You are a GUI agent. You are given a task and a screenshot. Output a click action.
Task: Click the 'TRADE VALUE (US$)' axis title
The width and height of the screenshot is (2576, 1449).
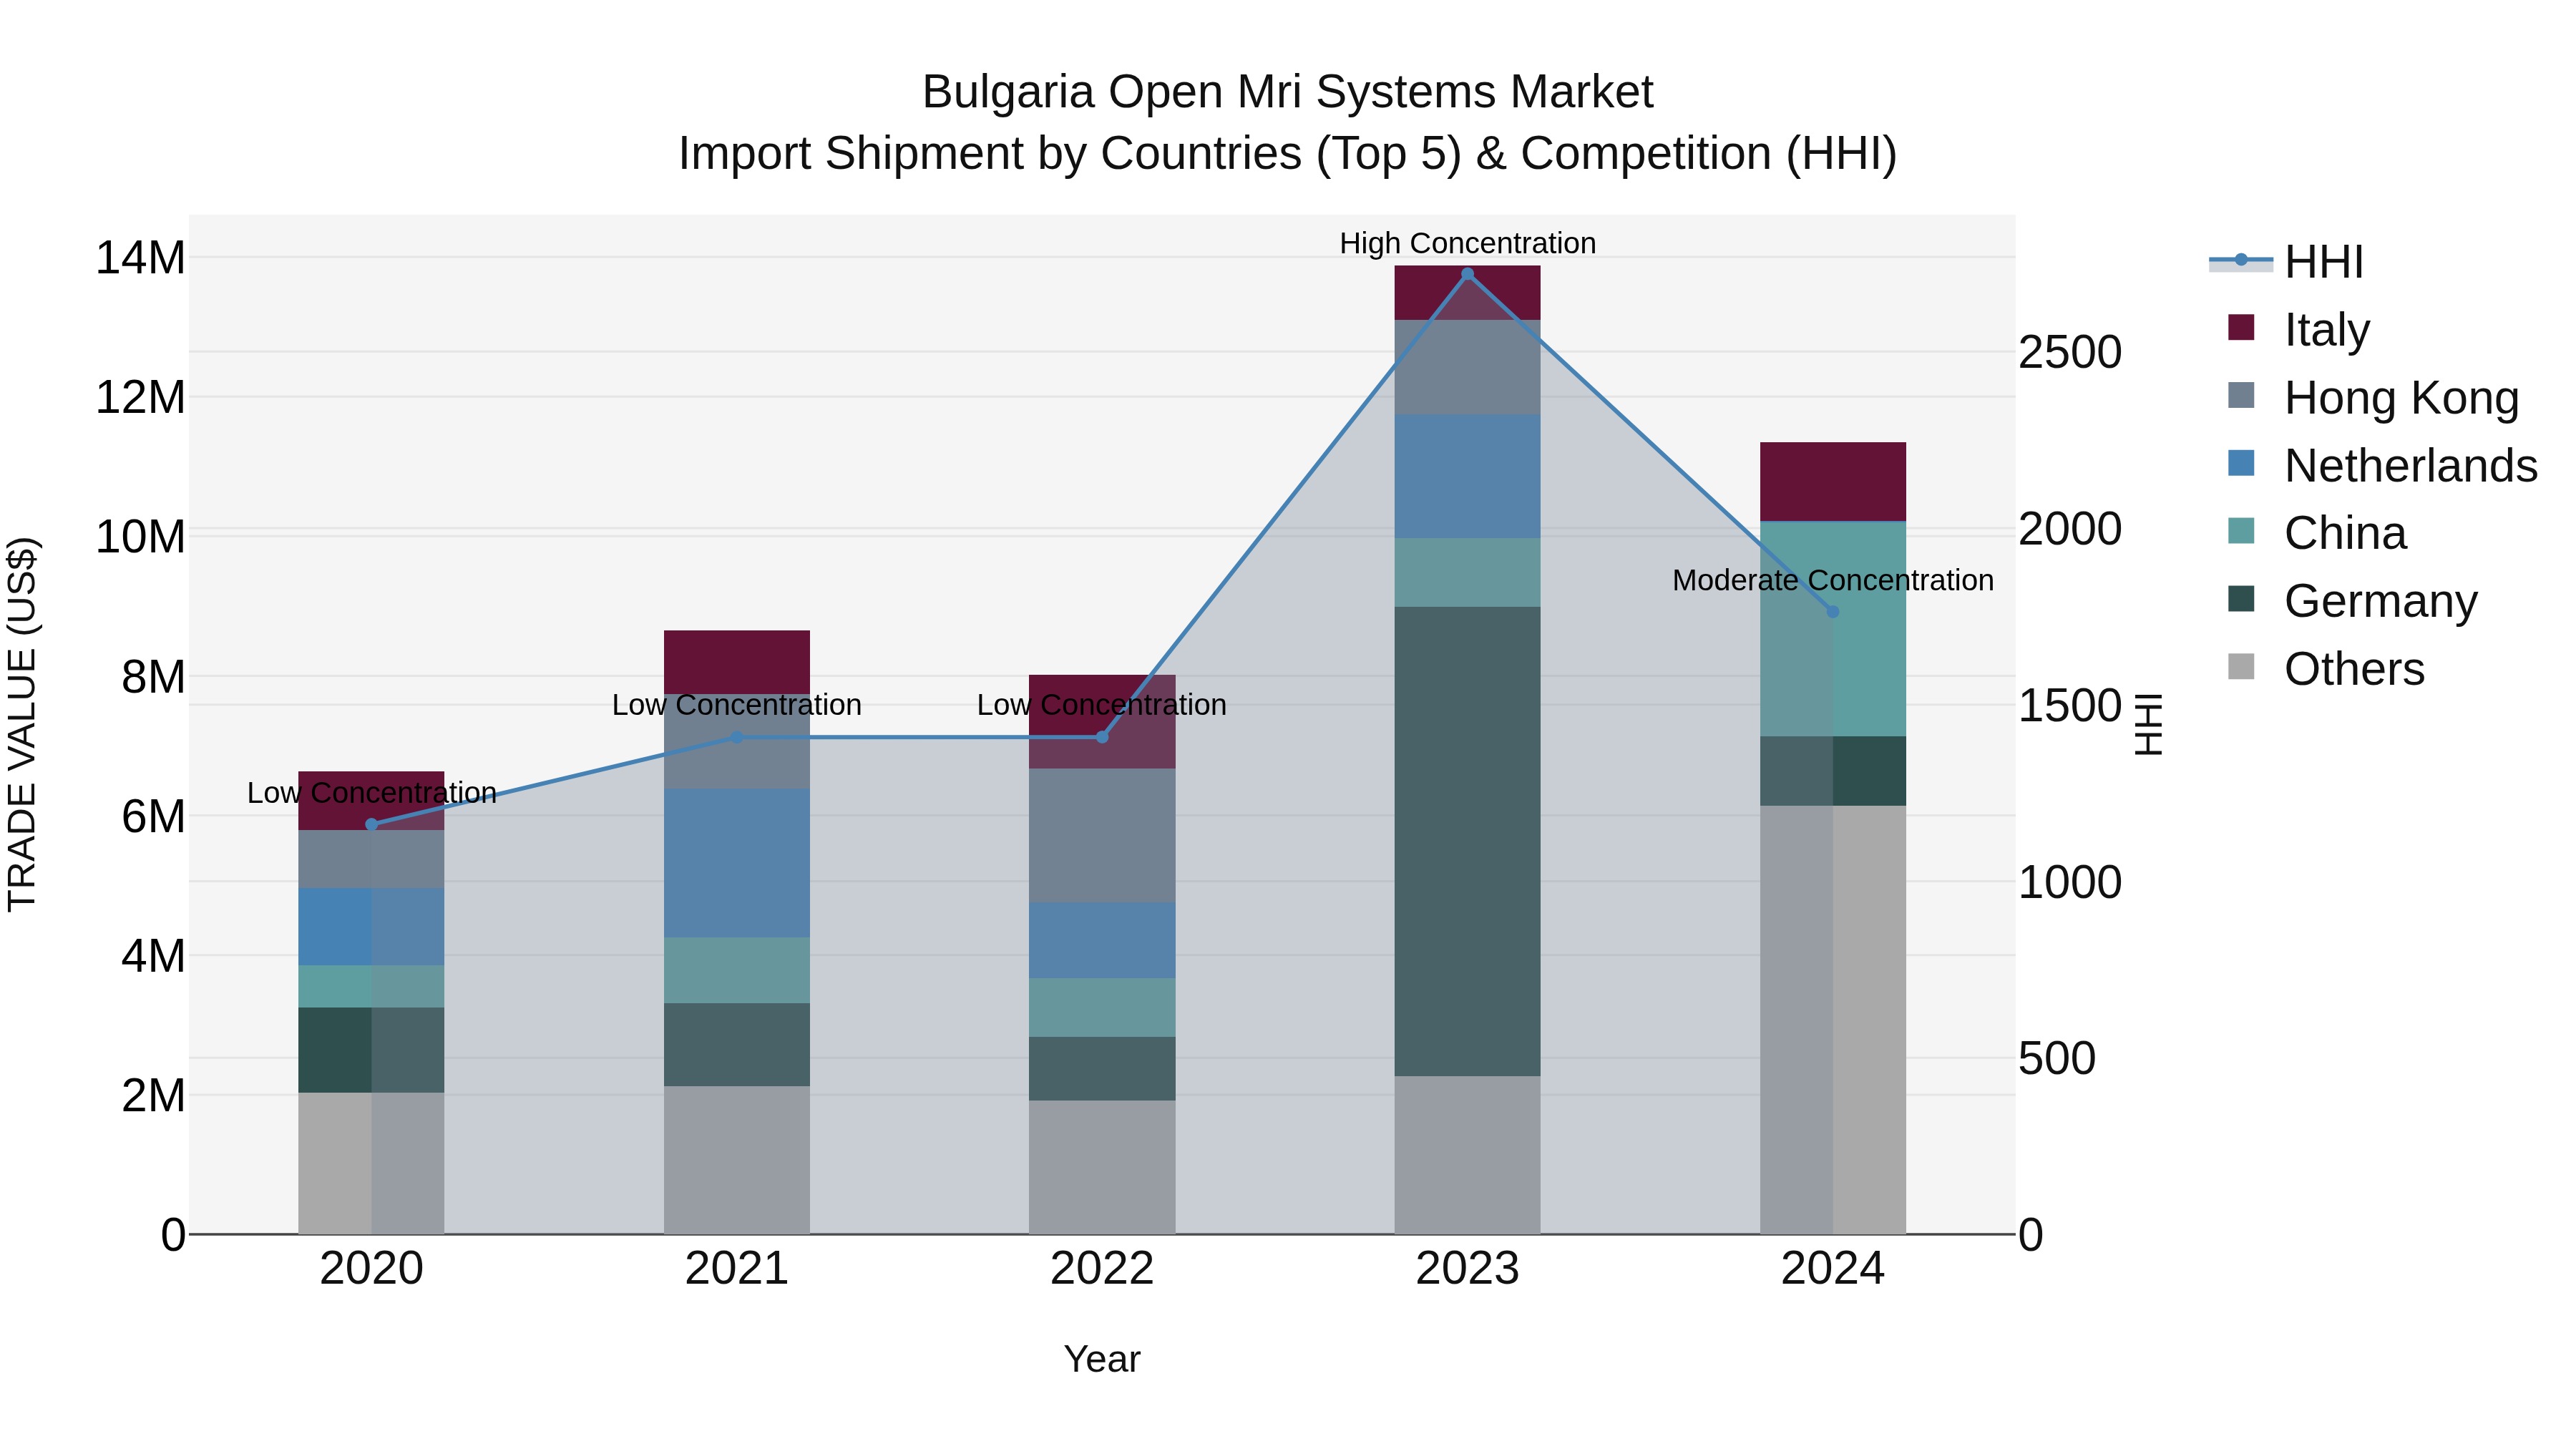coord(22,724)
